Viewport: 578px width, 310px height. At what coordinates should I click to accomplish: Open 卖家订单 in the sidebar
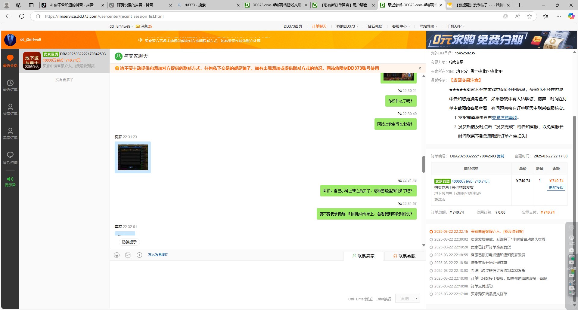[10, 134]
